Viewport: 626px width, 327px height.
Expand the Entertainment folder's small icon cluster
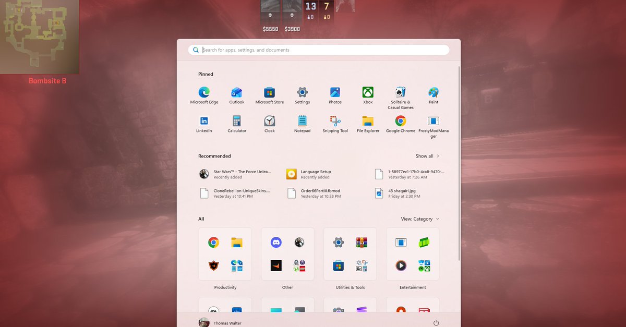click(x=424, y=265)
